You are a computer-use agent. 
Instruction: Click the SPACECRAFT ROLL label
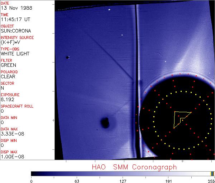[17, 106]
